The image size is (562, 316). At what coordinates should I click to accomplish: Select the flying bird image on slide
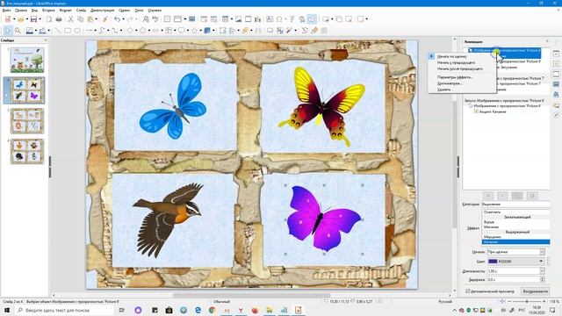[x=168, y=220]
